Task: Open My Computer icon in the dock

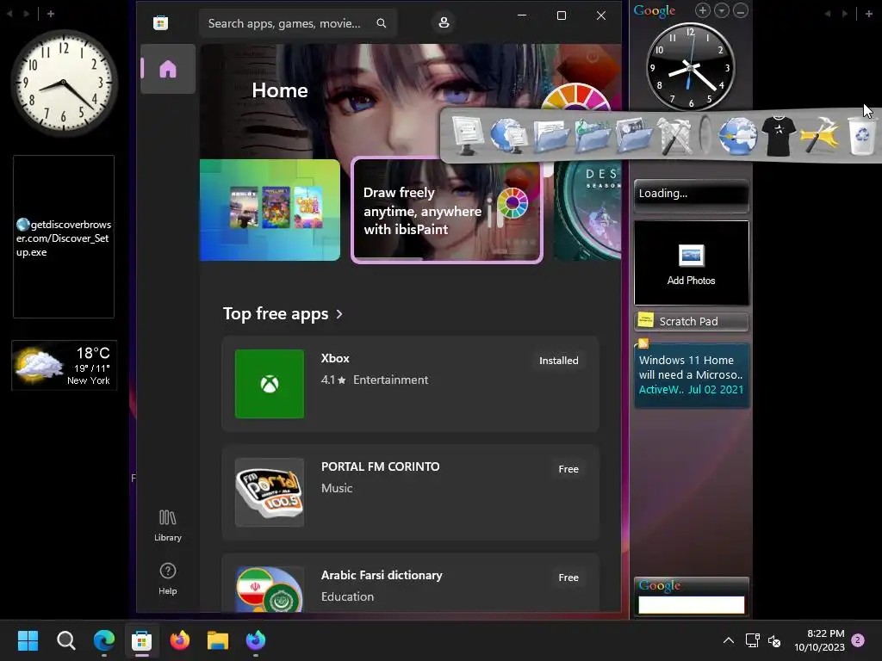Action: point(467,135)
